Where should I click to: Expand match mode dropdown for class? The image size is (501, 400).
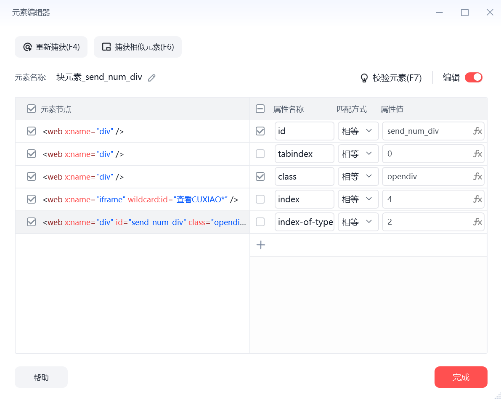[358, 176]
